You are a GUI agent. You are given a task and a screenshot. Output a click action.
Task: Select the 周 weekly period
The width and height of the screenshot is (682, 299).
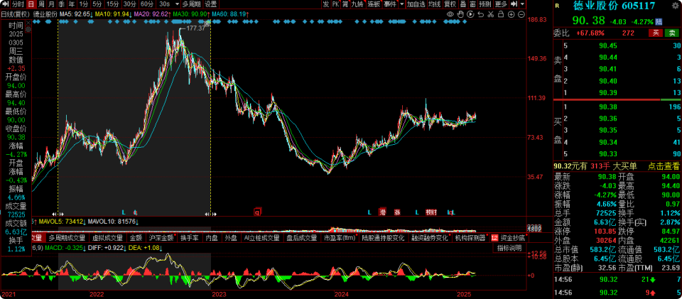41,4
